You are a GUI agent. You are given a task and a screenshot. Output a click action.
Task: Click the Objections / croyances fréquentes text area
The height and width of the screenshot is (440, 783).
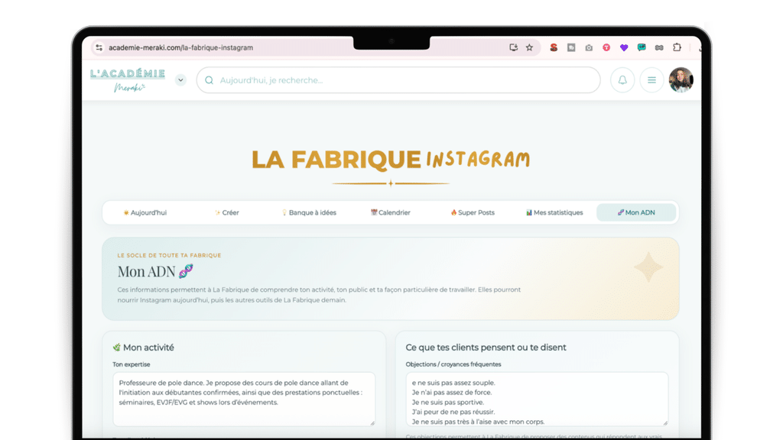(x=537, y=399)
